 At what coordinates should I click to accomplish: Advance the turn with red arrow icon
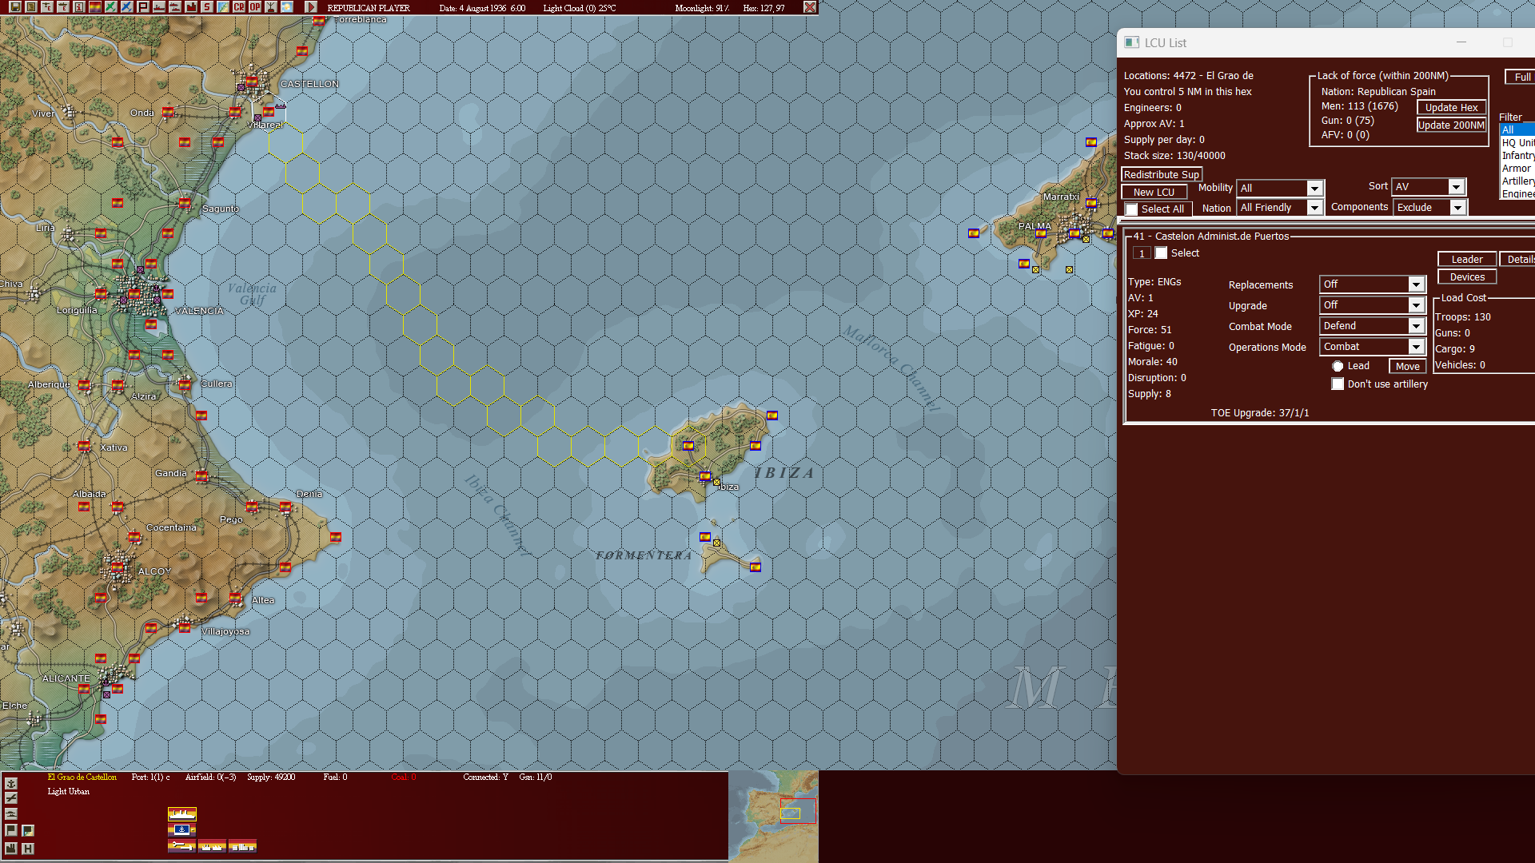(x=309, y=7)
